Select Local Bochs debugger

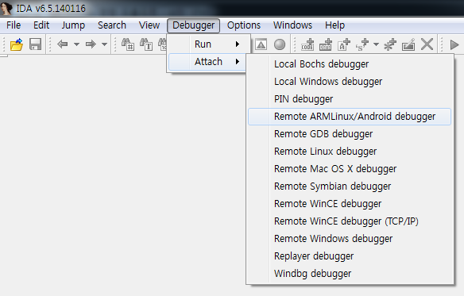[x=350, y=63]
